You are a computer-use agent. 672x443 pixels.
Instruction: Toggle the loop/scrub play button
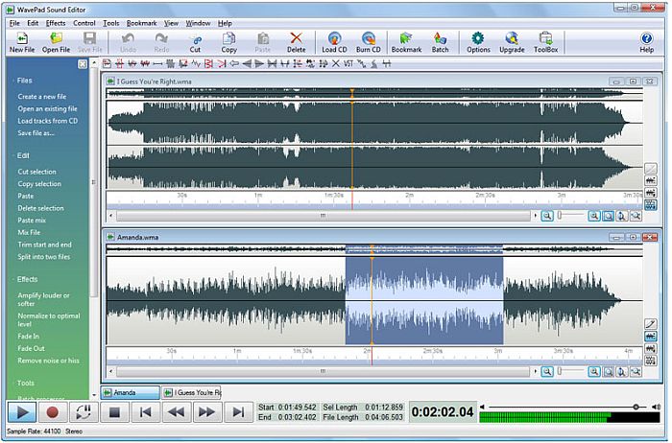tap(82, 412)
